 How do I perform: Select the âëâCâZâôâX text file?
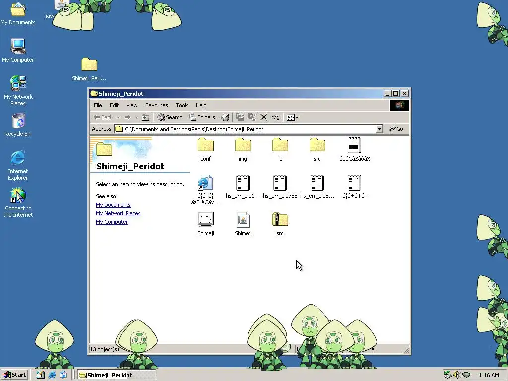point(354,150)
